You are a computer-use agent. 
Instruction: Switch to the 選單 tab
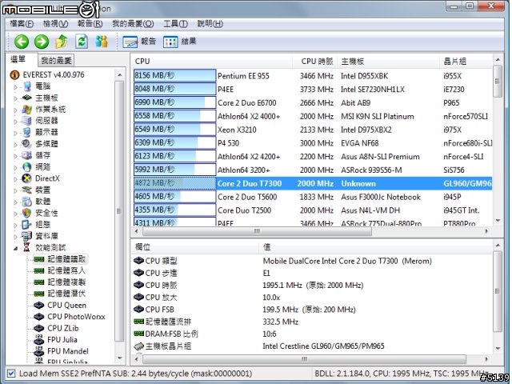[18, 59]
